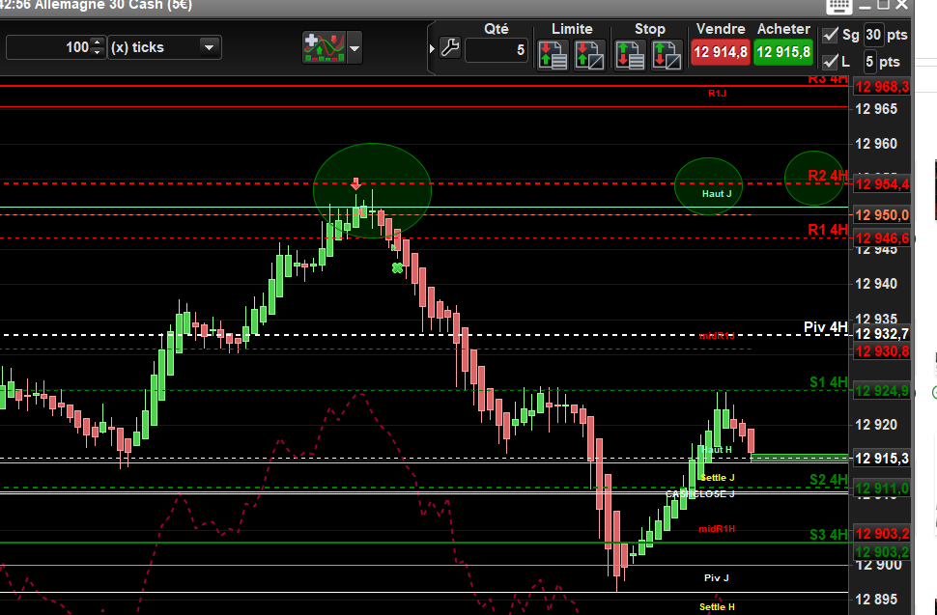Screen dimensions: 937x615
Task: Select the green order line near 12 915,3
Action: click(x=800, y=458)
